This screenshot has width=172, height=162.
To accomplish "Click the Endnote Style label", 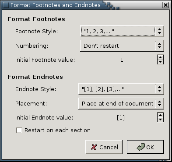I will click(36, 89).
